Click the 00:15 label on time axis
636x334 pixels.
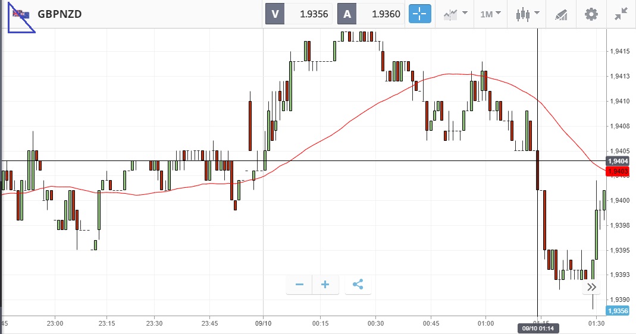click(319, 323)
